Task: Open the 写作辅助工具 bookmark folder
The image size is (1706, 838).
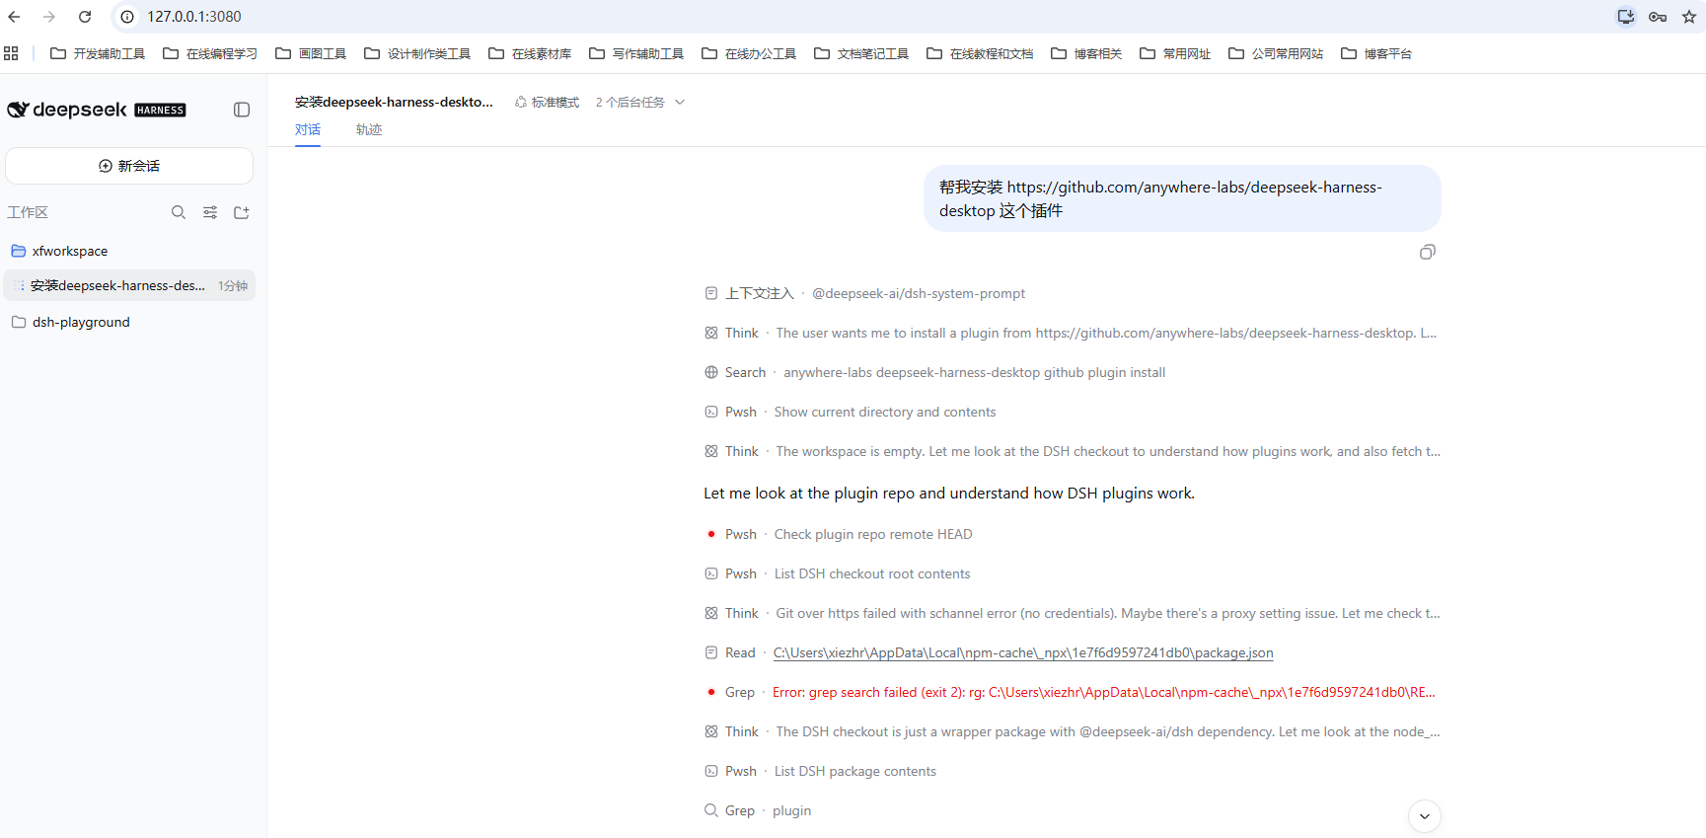Action: click(x=636, y=53)
